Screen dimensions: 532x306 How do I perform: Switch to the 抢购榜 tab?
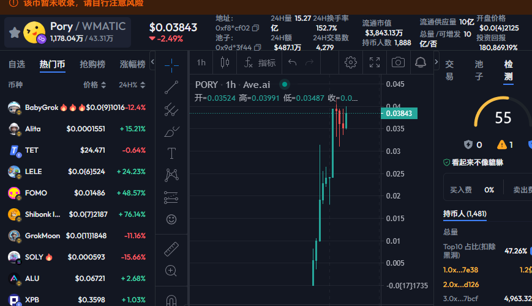tap(92, 64)
